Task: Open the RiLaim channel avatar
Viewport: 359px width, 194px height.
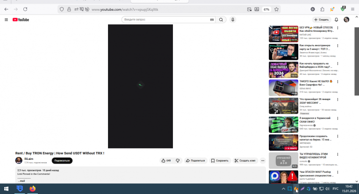Action: click(x=19, y=160)
